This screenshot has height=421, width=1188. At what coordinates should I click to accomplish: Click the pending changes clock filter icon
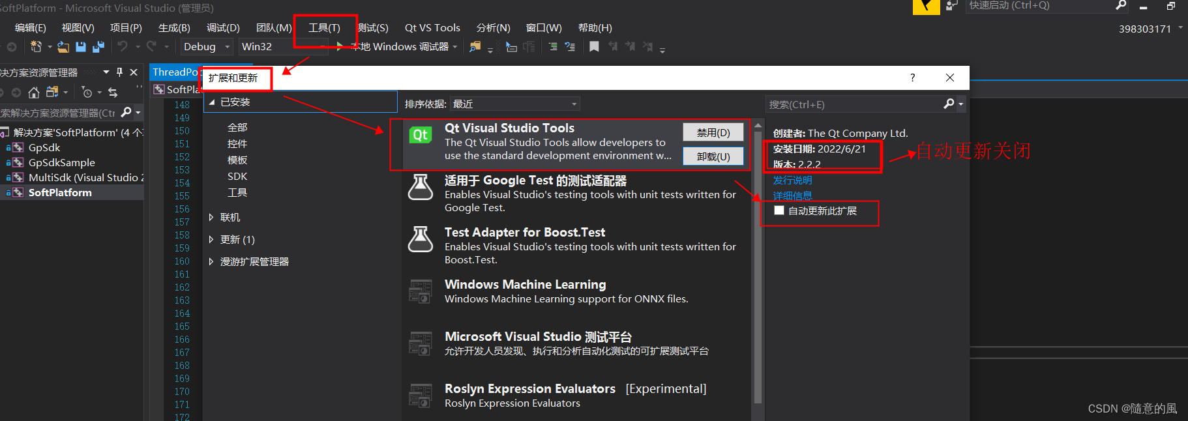pos(87,93)
